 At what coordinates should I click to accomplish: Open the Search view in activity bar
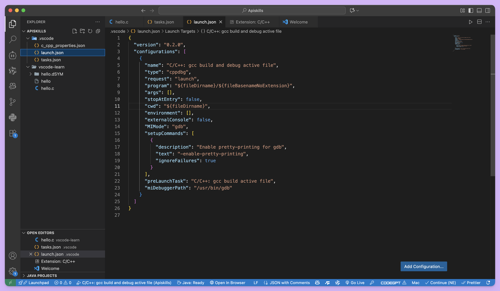pyautogui.click(x=12, y=39)
